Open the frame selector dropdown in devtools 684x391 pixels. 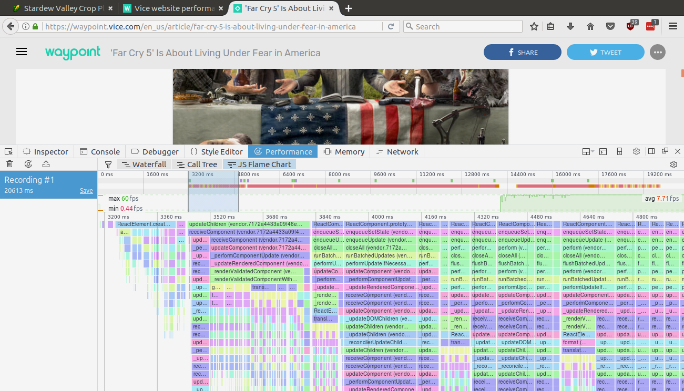pyautogui.click(x=588, y=152)
